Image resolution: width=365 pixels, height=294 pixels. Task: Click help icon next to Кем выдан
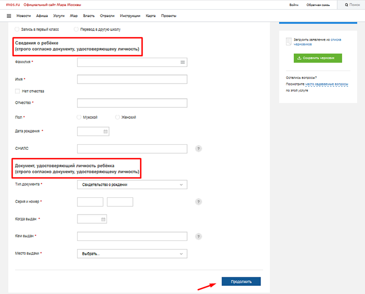199,236
